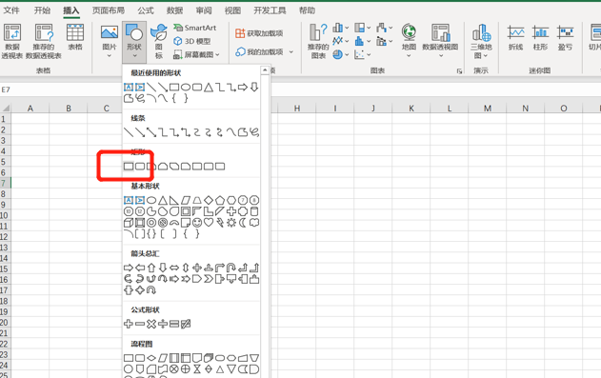Select the not-equal sign equation shape
601x378 pixels.
pyautogui.click(x=186, y=324)
